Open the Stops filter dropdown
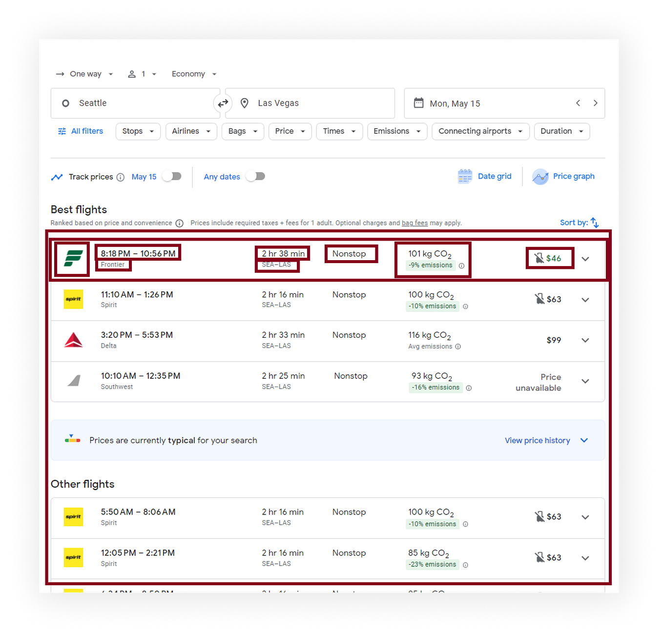 coord(138,131)
